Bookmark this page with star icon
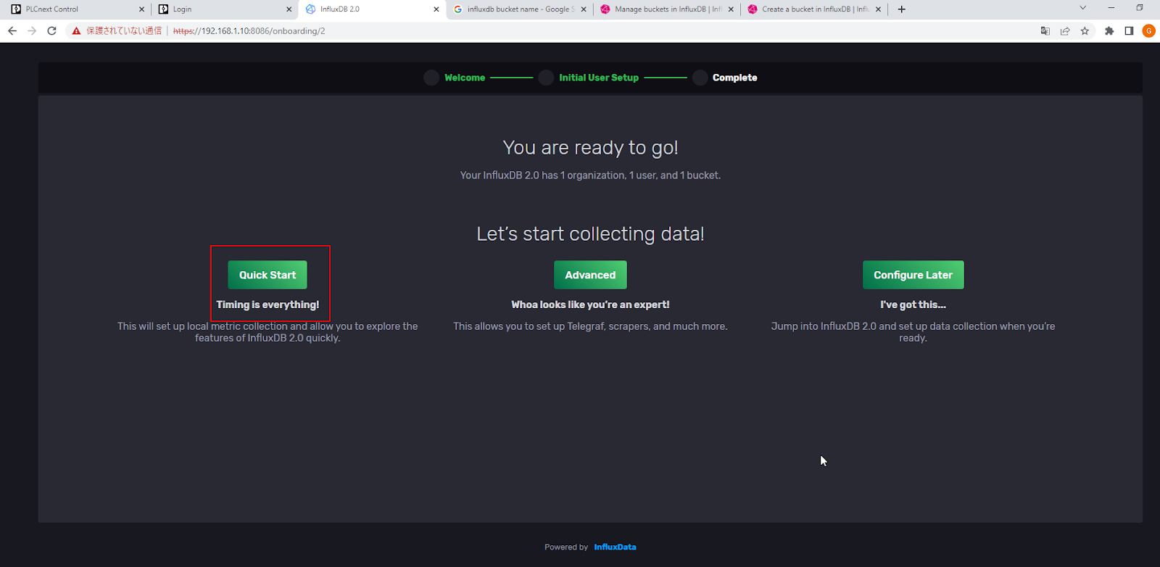1160x567 pixels. pos(1085,31)
